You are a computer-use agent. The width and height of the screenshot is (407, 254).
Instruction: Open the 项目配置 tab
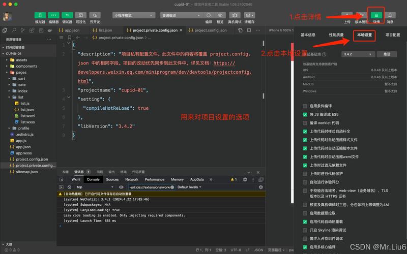393,35
